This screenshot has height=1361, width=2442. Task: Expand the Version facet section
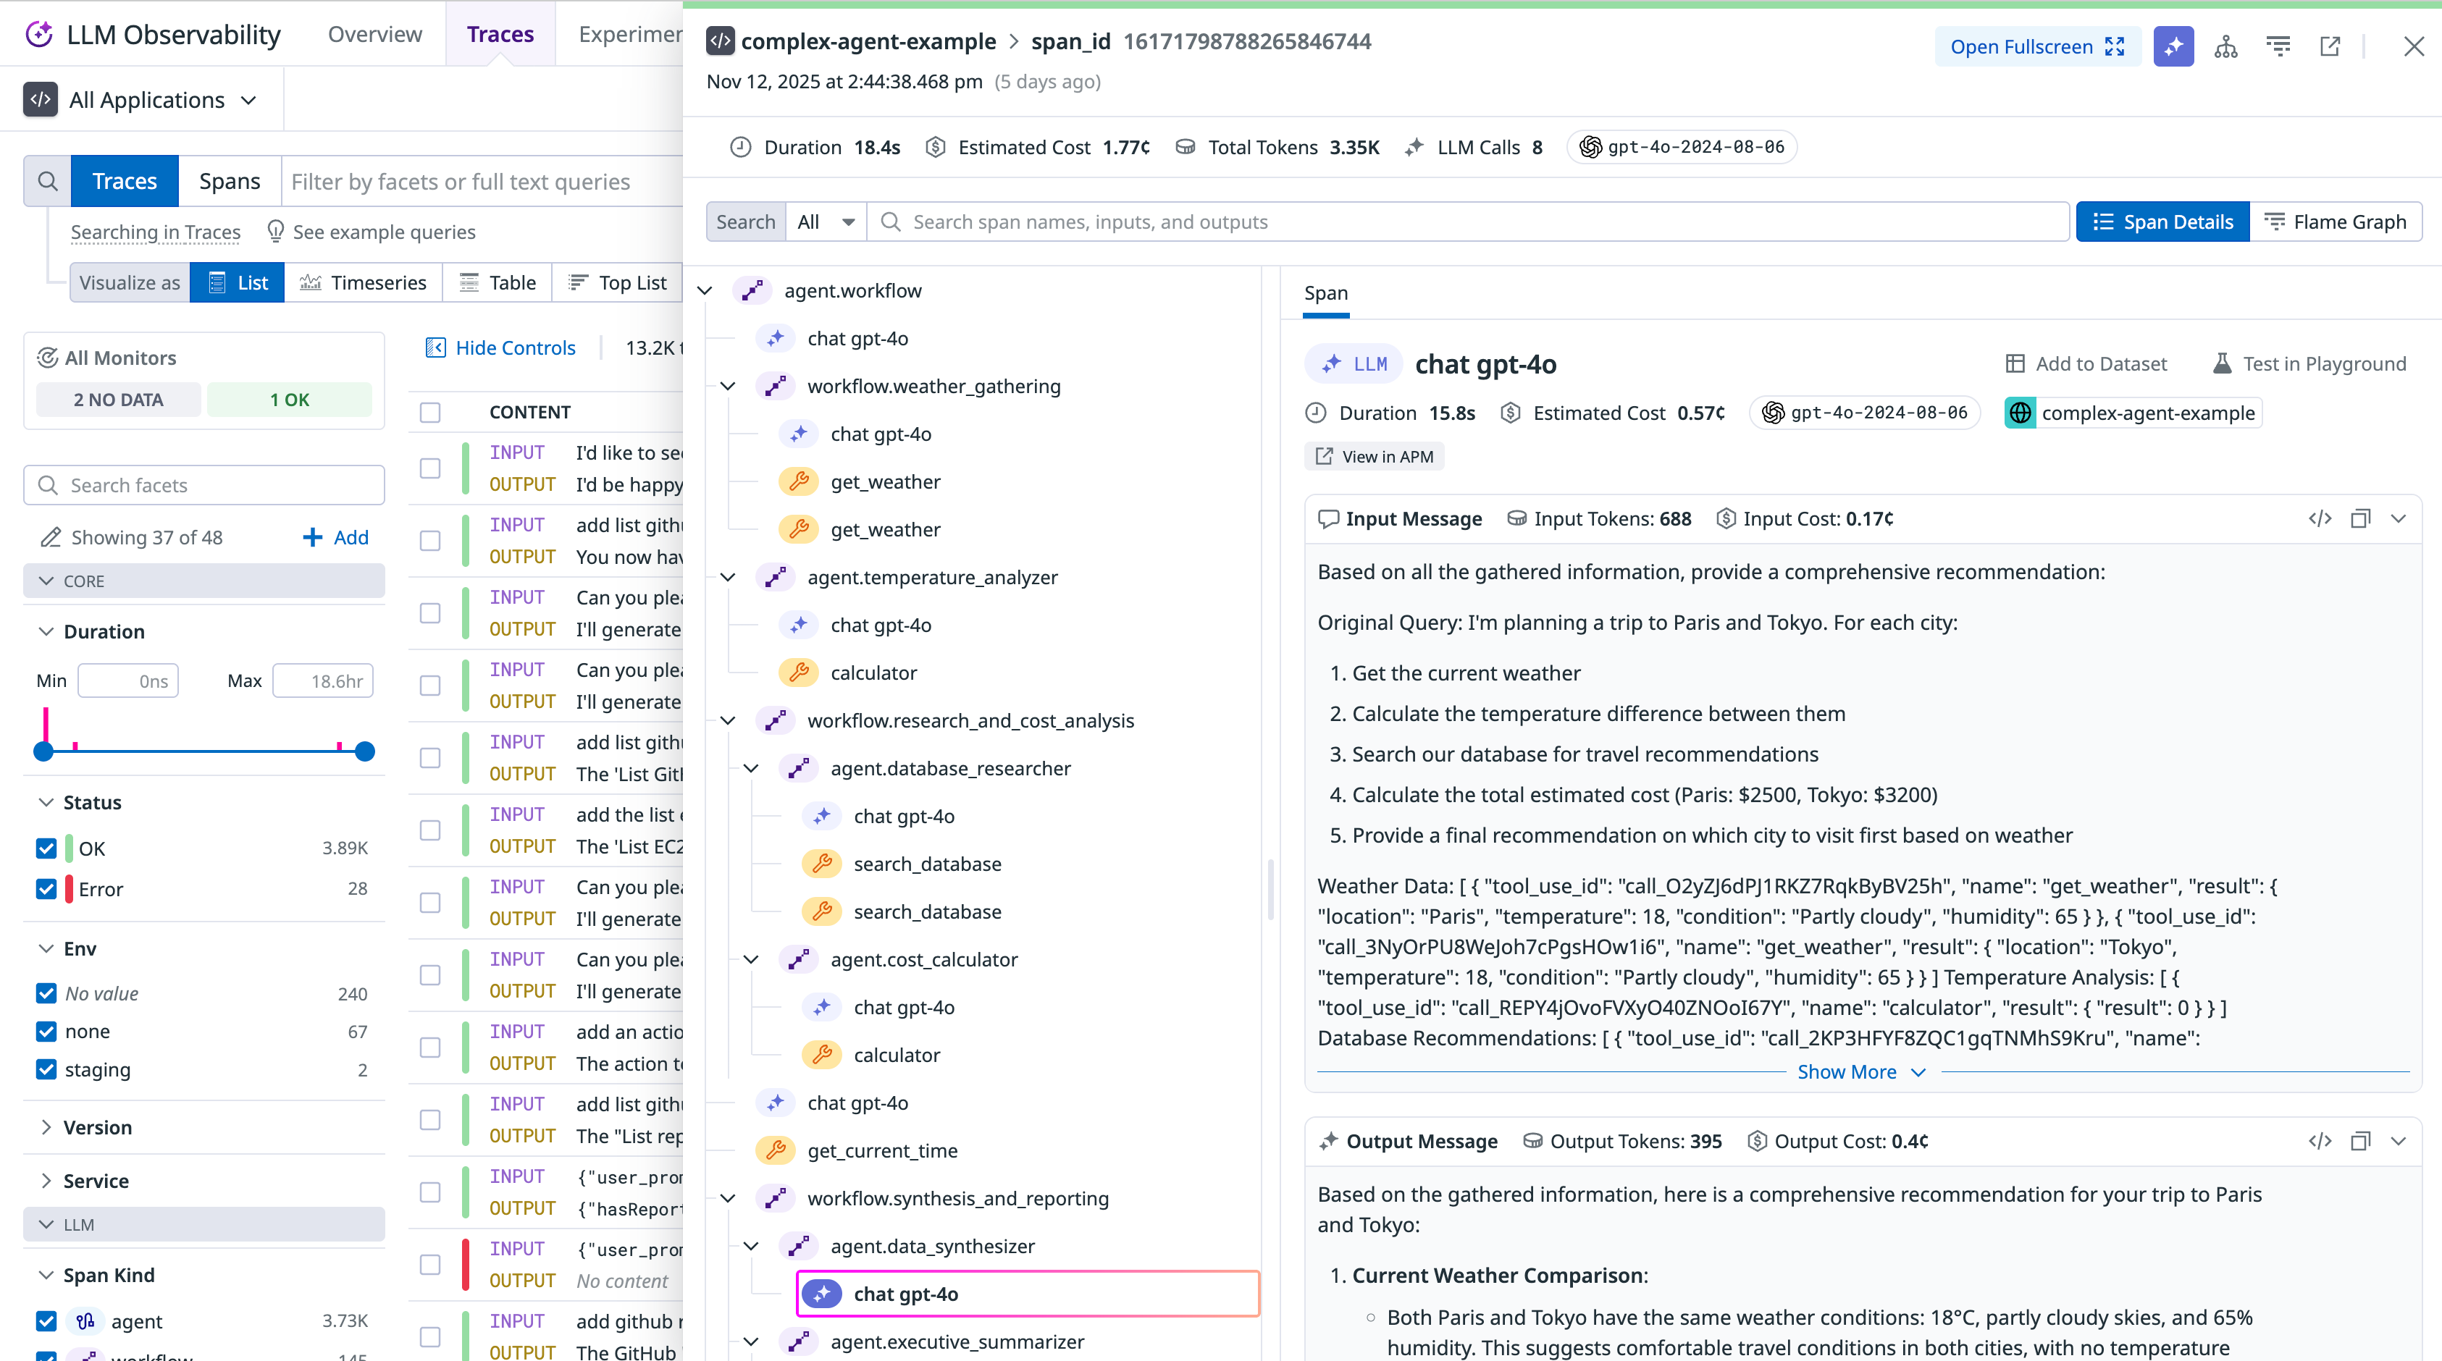click(x=46, y=1127)
